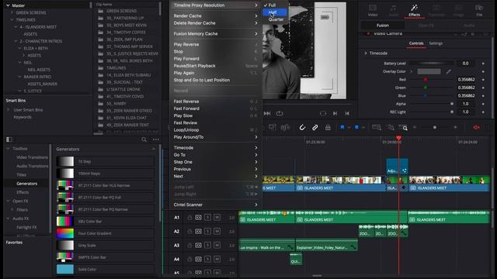497x279 pixels.
Task: Open the Video tab icon in Inspector
Action: [373, 8]
